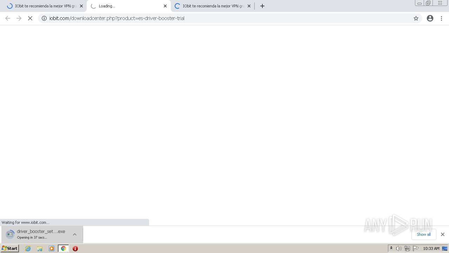
Task: Click the driver_booster download file icon
Action: [10, 234]
